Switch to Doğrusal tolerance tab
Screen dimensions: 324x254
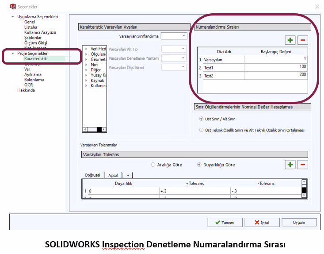pos(92,175)
